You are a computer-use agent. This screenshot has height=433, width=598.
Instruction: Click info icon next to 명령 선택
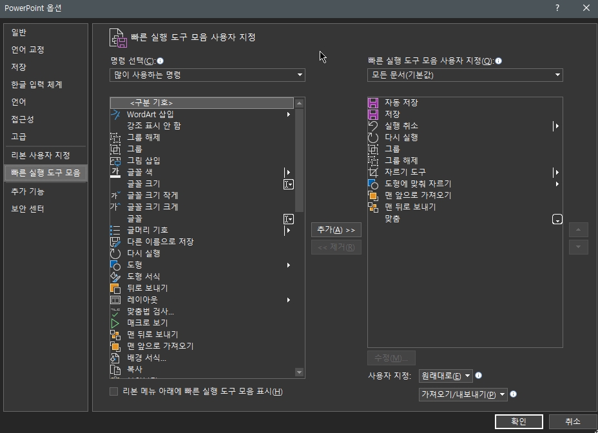160,61
